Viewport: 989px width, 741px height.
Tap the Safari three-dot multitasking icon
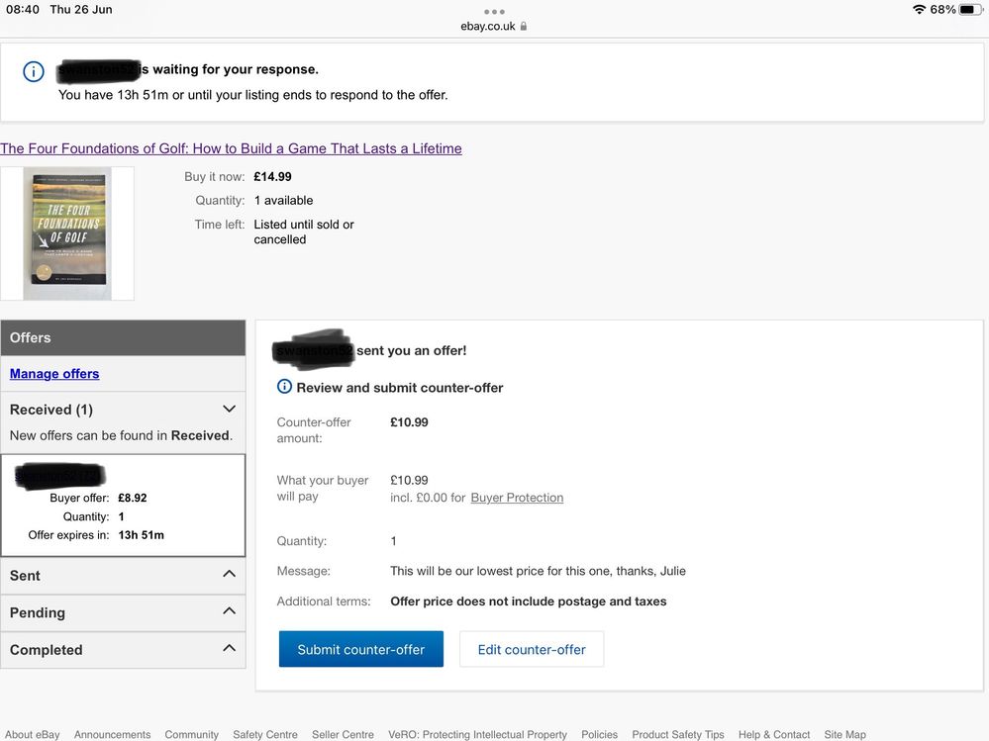coord(494,11)
